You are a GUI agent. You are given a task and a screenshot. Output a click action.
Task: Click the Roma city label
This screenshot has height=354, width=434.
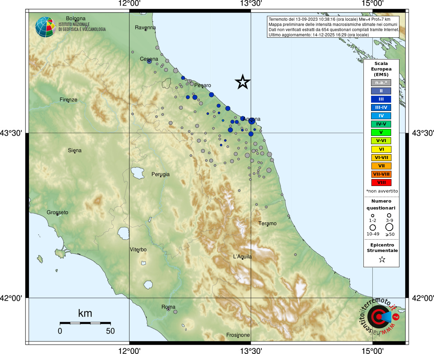[168, 307]
